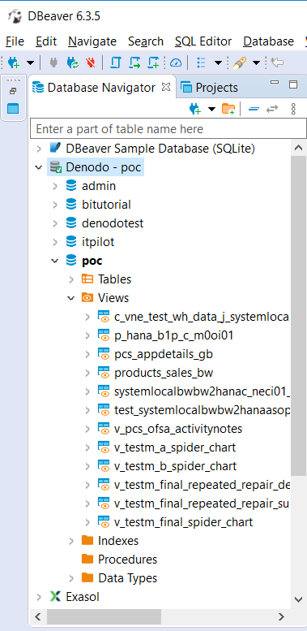This screenshot has height=631, width=307.
Task: Select the products_sales_bw view
Action: point(164,373)
